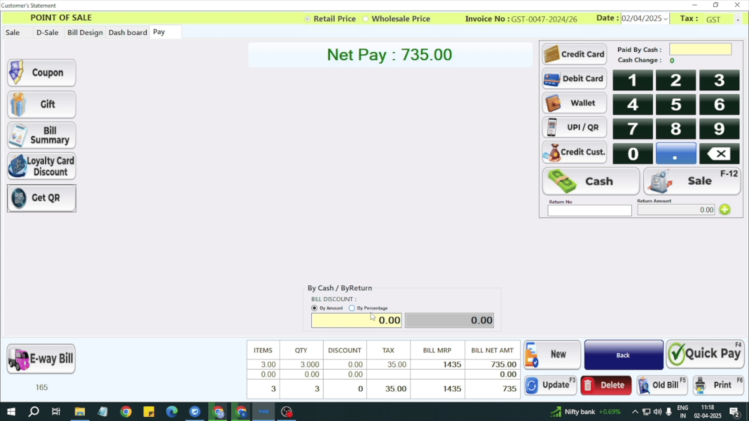This screenshot has width=749, height=421.
Task: Open the E-way Bill option
Action: click(41, 359)
